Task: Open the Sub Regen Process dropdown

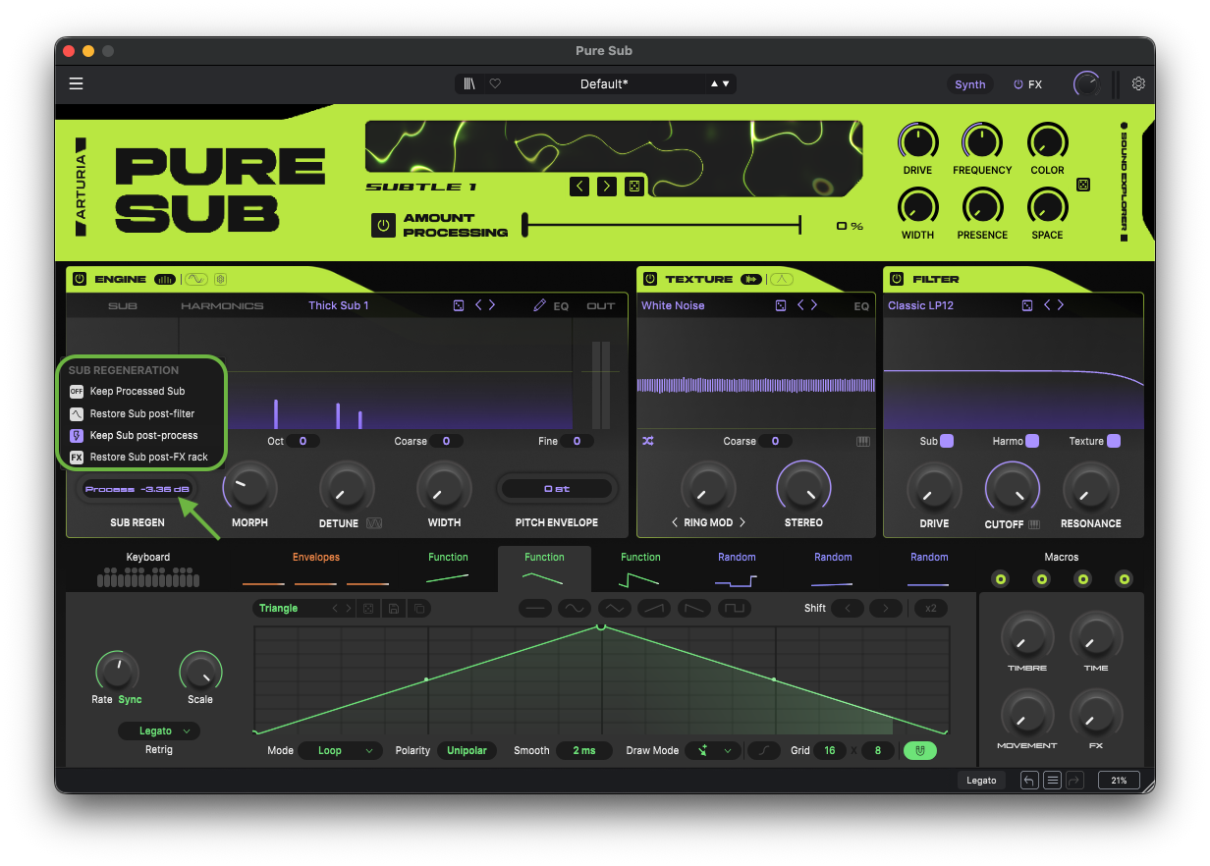Action: pyautogui.click(x=137, y=489)
